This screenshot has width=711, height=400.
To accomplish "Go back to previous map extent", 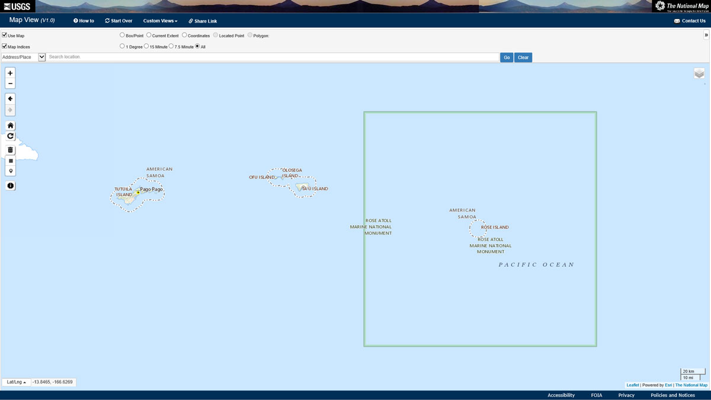I will coord(10,98).
